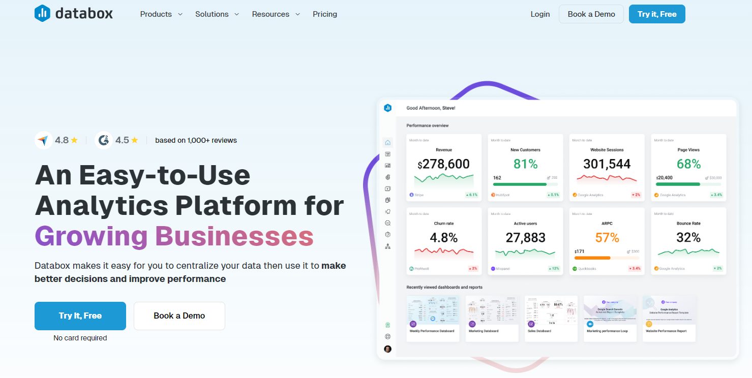Click the Try It, Free button

click(80, 316)
